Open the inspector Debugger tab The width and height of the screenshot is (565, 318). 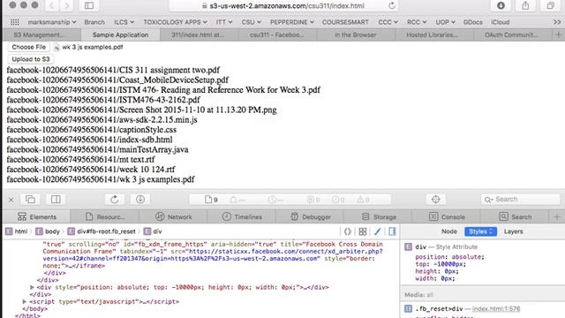point(310,216)
